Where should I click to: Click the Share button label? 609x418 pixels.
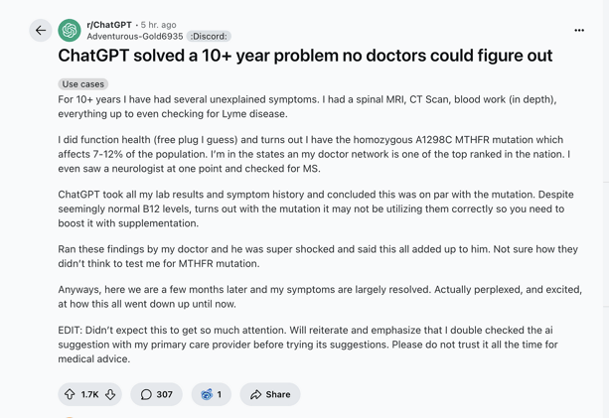coord(278,394)
